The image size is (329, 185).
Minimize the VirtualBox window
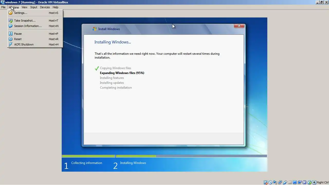tap(318, 2)
